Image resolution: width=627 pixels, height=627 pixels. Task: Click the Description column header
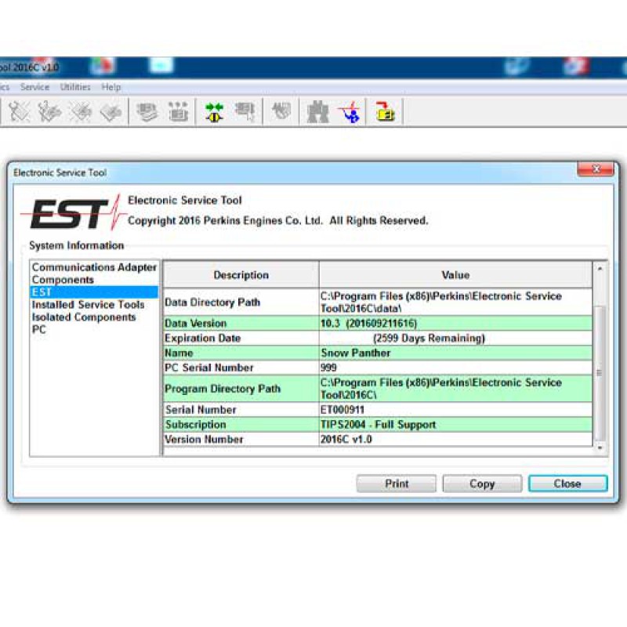[241, 275]
